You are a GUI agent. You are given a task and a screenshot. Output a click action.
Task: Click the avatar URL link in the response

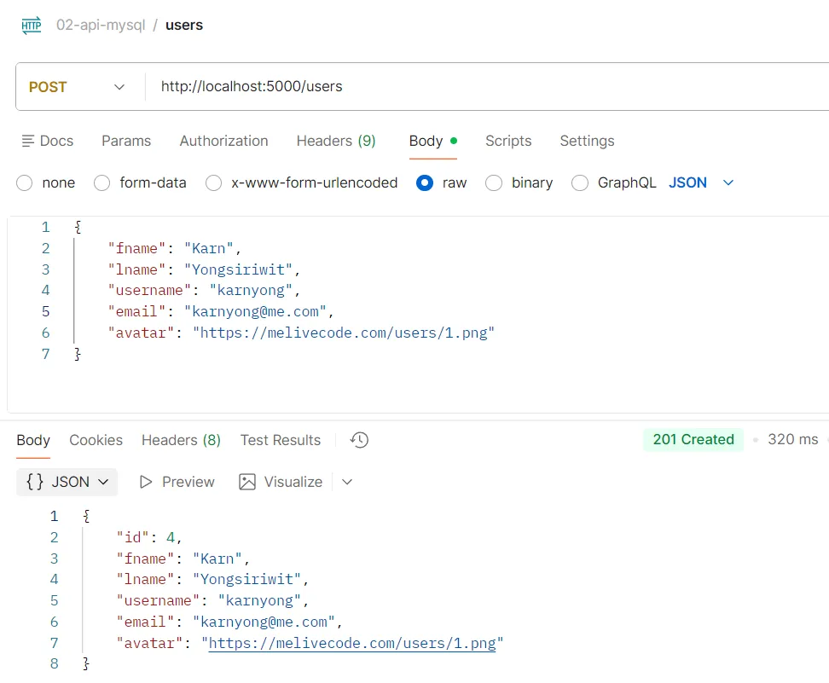[353, 643]
